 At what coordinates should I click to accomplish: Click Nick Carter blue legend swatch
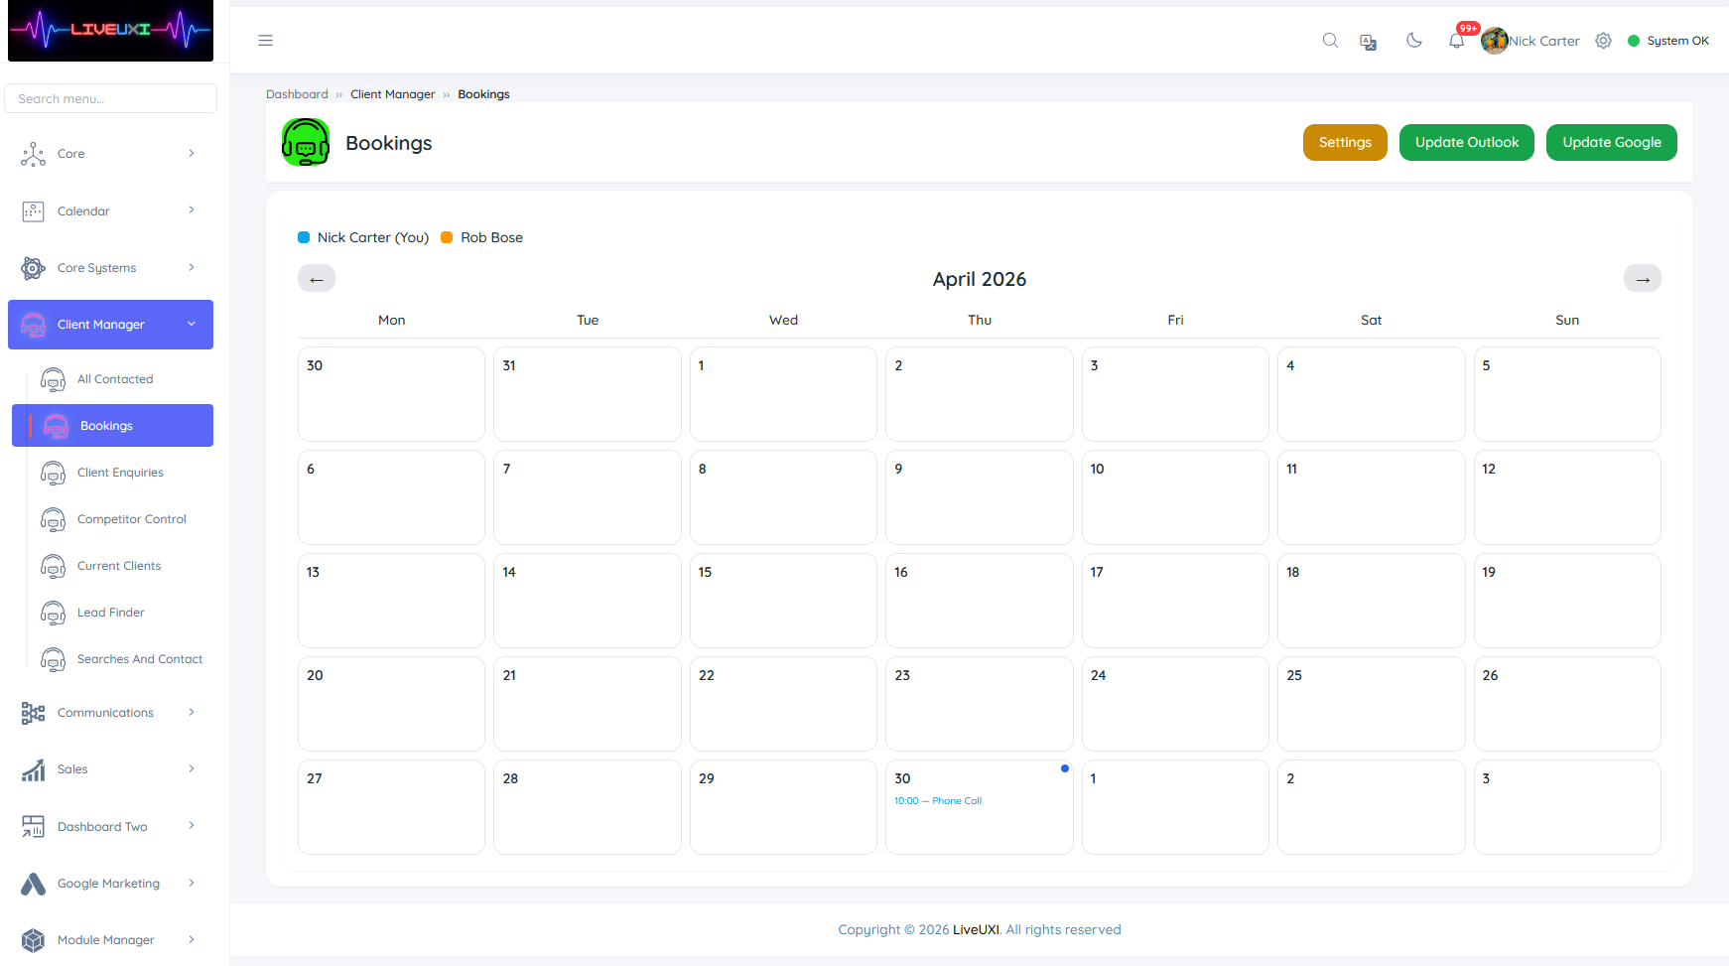click(x=304, y=237)
